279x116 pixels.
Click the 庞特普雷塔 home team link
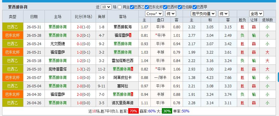[x=58, y=69]
